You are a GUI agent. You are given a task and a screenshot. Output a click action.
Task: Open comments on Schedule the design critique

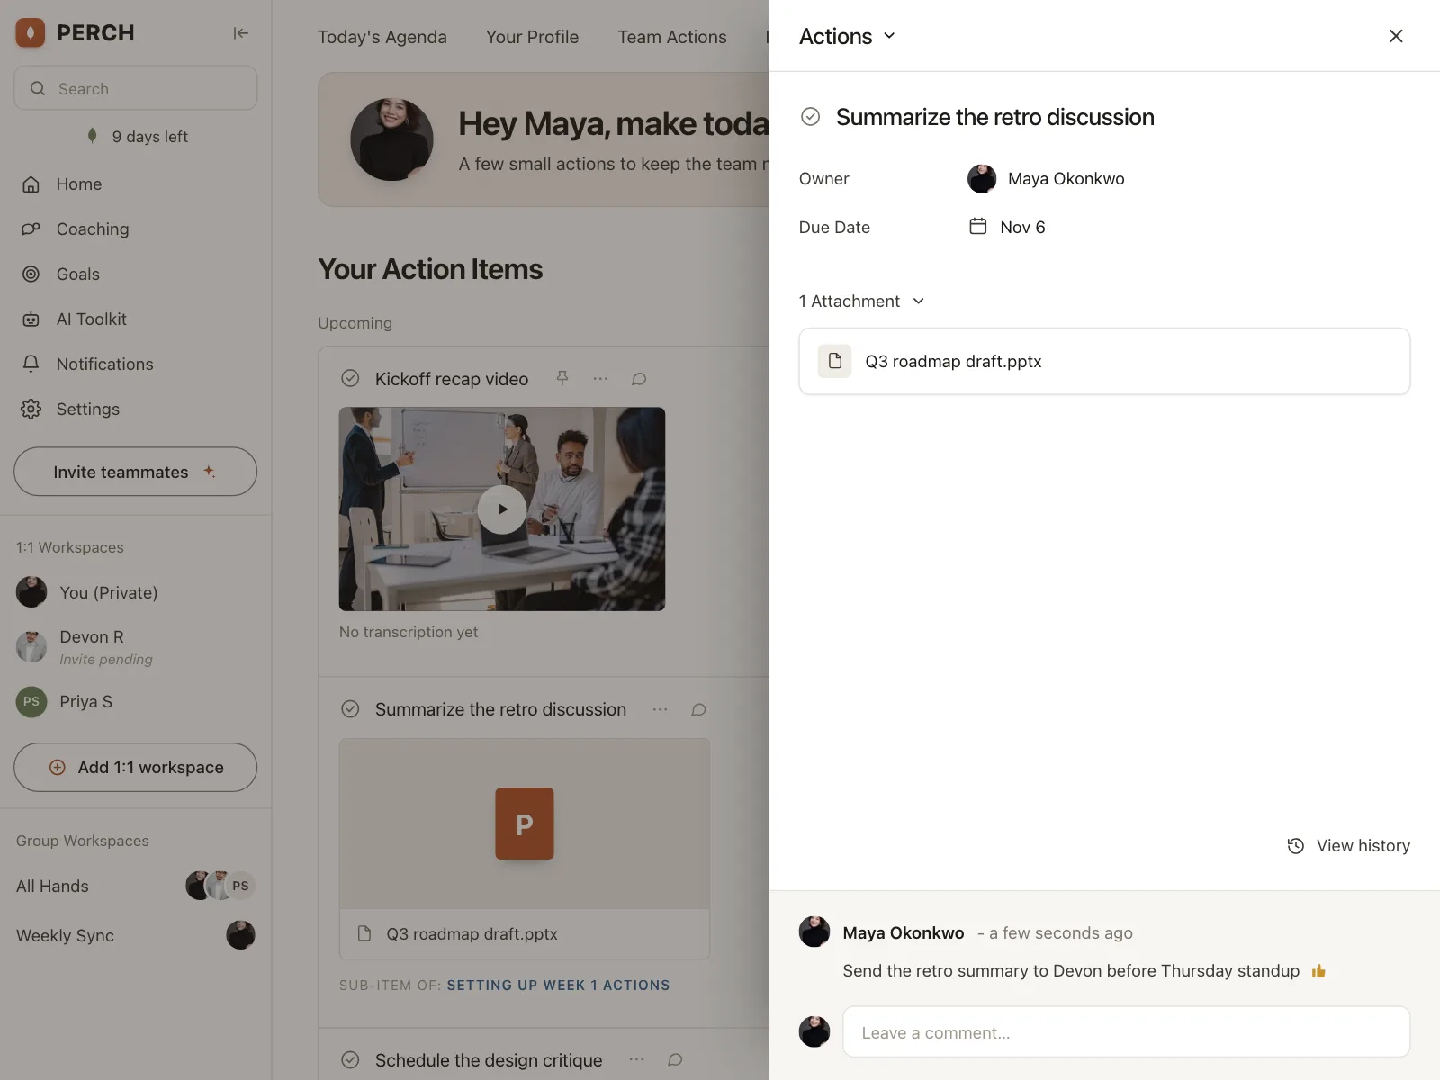pyautogui.click(x=675, y=1059)
